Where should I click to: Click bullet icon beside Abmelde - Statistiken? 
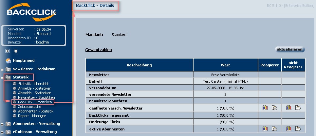pyautogui.click(x=14, y=93)
